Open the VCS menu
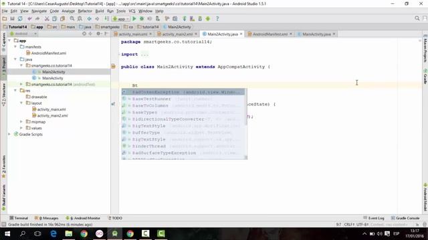This screenshot has width=428, height=240. [x=132, y=11]
